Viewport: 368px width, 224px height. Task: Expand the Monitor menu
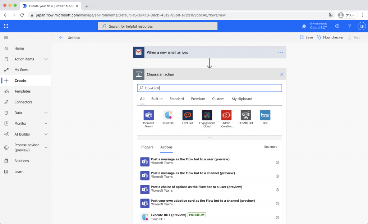46,123
